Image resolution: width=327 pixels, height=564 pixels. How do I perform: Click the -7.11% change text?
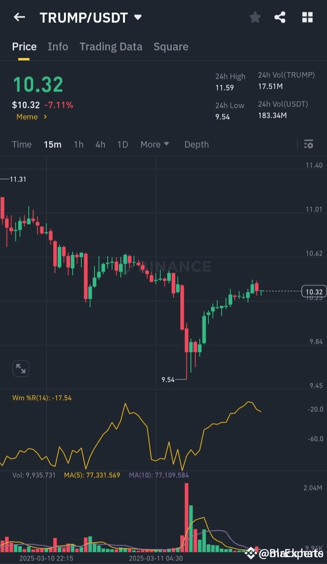pos(59,105)
